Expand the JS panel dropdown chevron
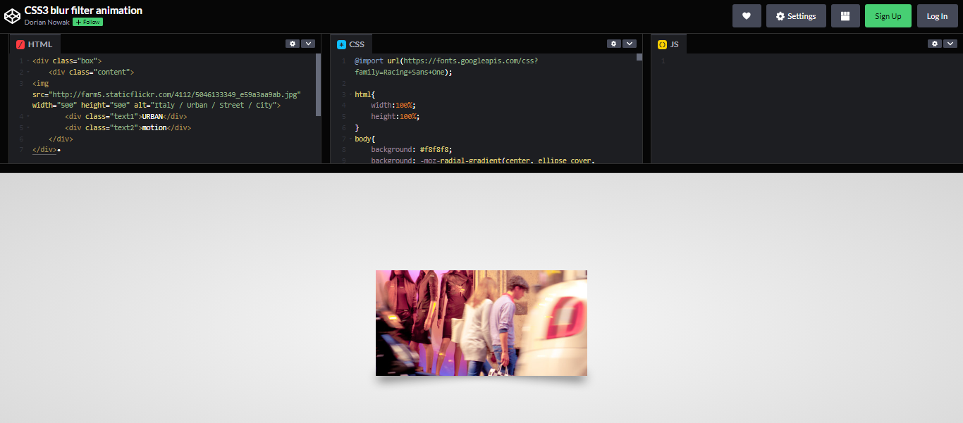963x423 pixels. pyautogui.click(x=950, y=43)
